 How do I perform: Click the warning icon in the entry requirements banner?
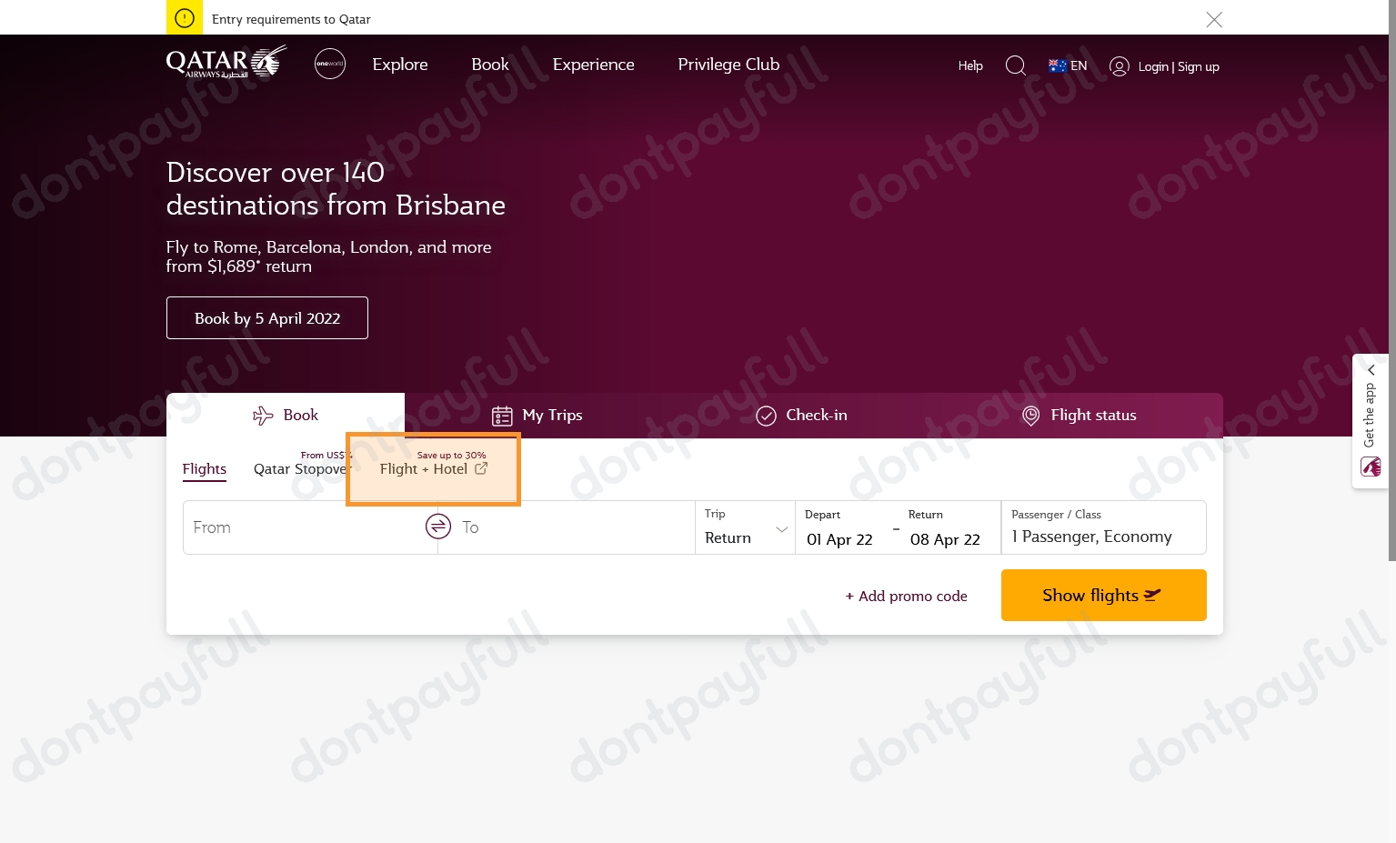point(184,17)
